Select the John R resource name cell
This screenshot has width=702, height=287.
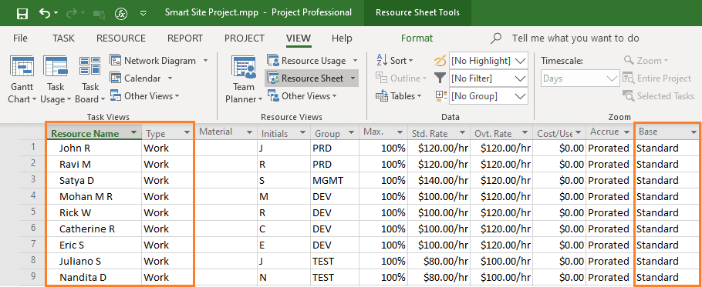[94, 149]
